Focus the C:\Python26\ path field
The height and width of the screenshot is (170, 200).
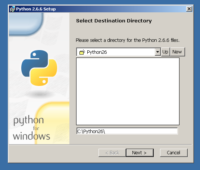[x=127, y=131]
